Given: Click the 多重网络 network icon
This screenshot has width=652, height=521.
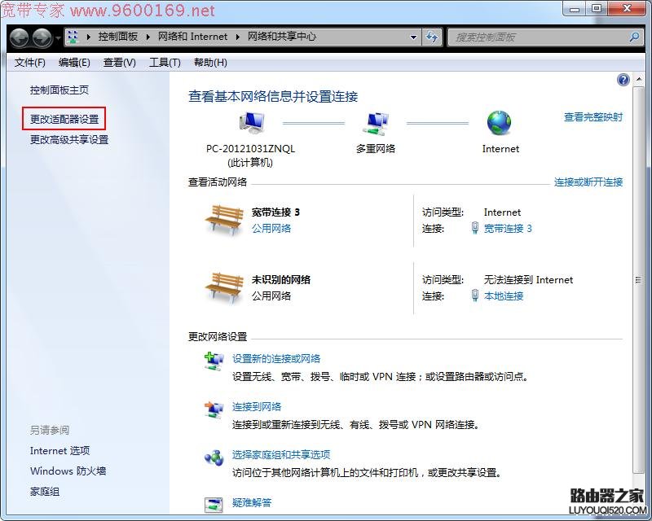Looking at the screenshot, I should pyautogui.click(x=377, y=122).
